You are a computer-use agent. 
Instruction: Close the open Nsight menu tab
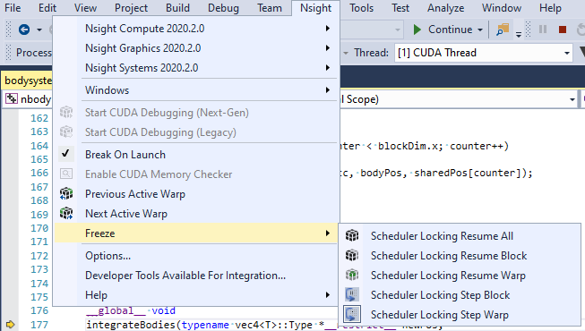coord(315,8)
